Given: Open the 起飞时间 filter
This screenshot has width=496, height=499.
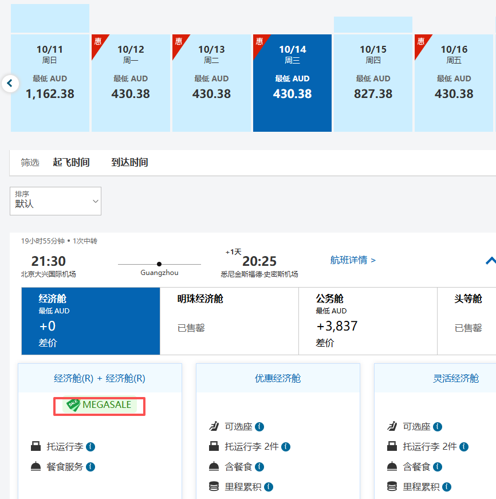Looking at the screenshot, I should point(71,163).
